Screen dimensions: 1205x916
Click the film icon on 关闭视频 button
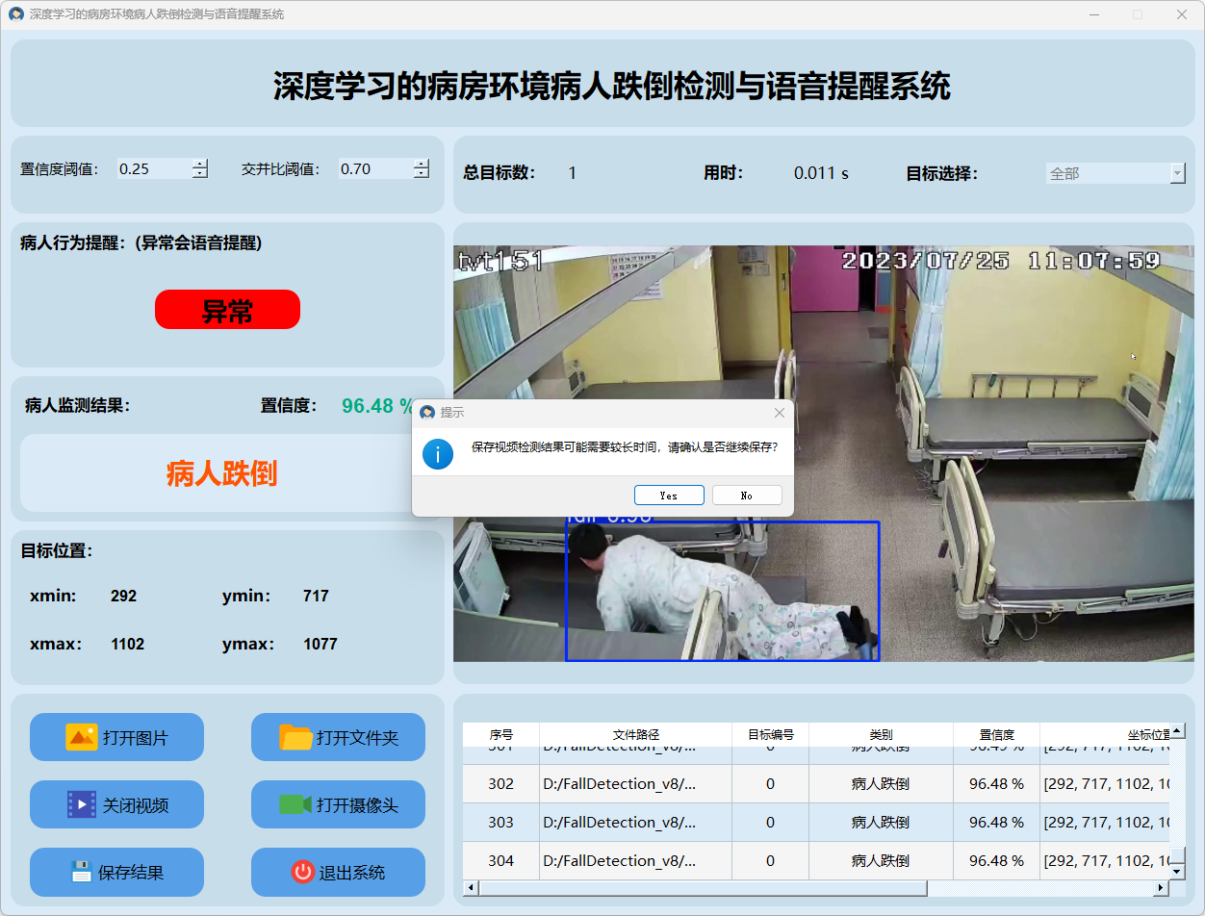81,804
